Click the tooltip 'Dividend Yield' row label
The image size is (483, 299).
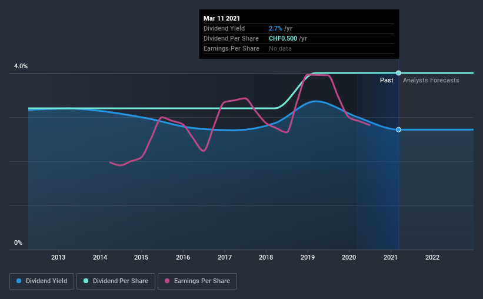click(x=224, y=28)
